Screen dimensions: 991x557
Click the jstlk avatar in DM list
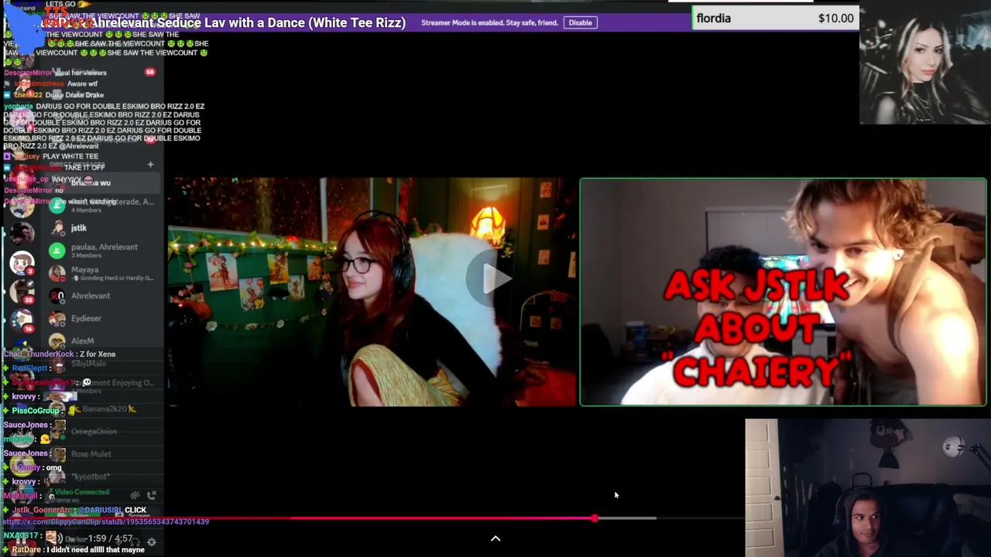coord(57,228)
